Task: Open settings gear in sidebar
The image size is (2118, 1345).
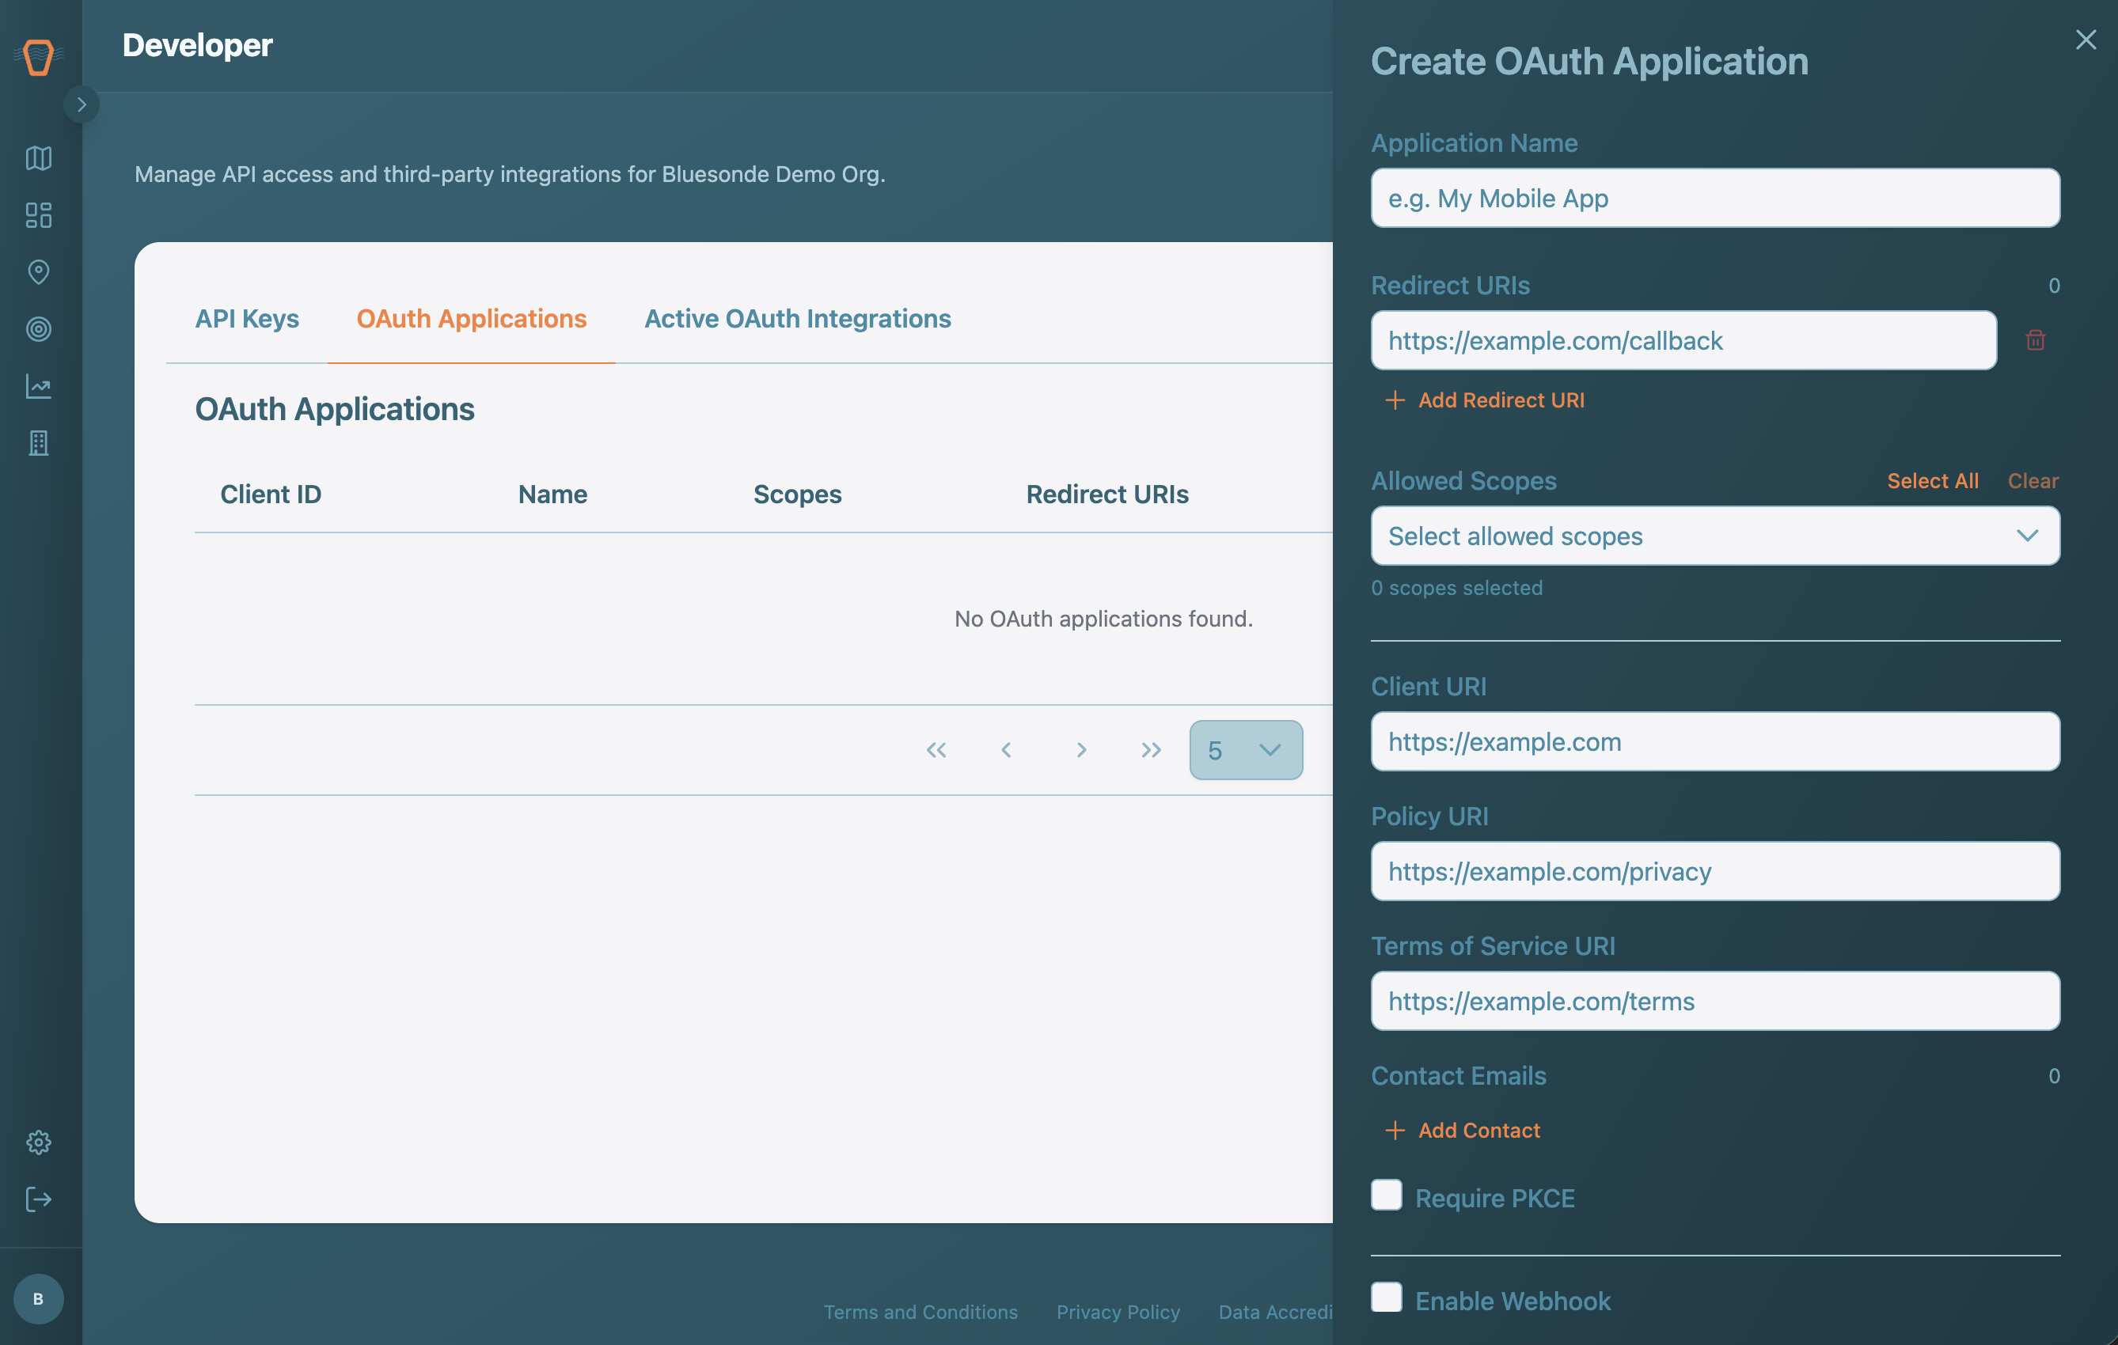Action: (x=39, y=1142)
